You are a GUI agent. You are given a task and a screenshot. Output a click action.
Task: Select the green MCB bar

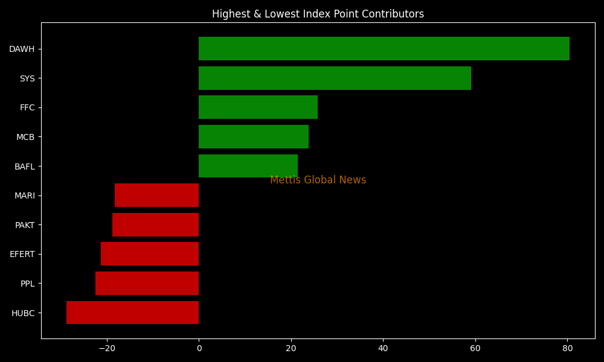click(254, 136)
